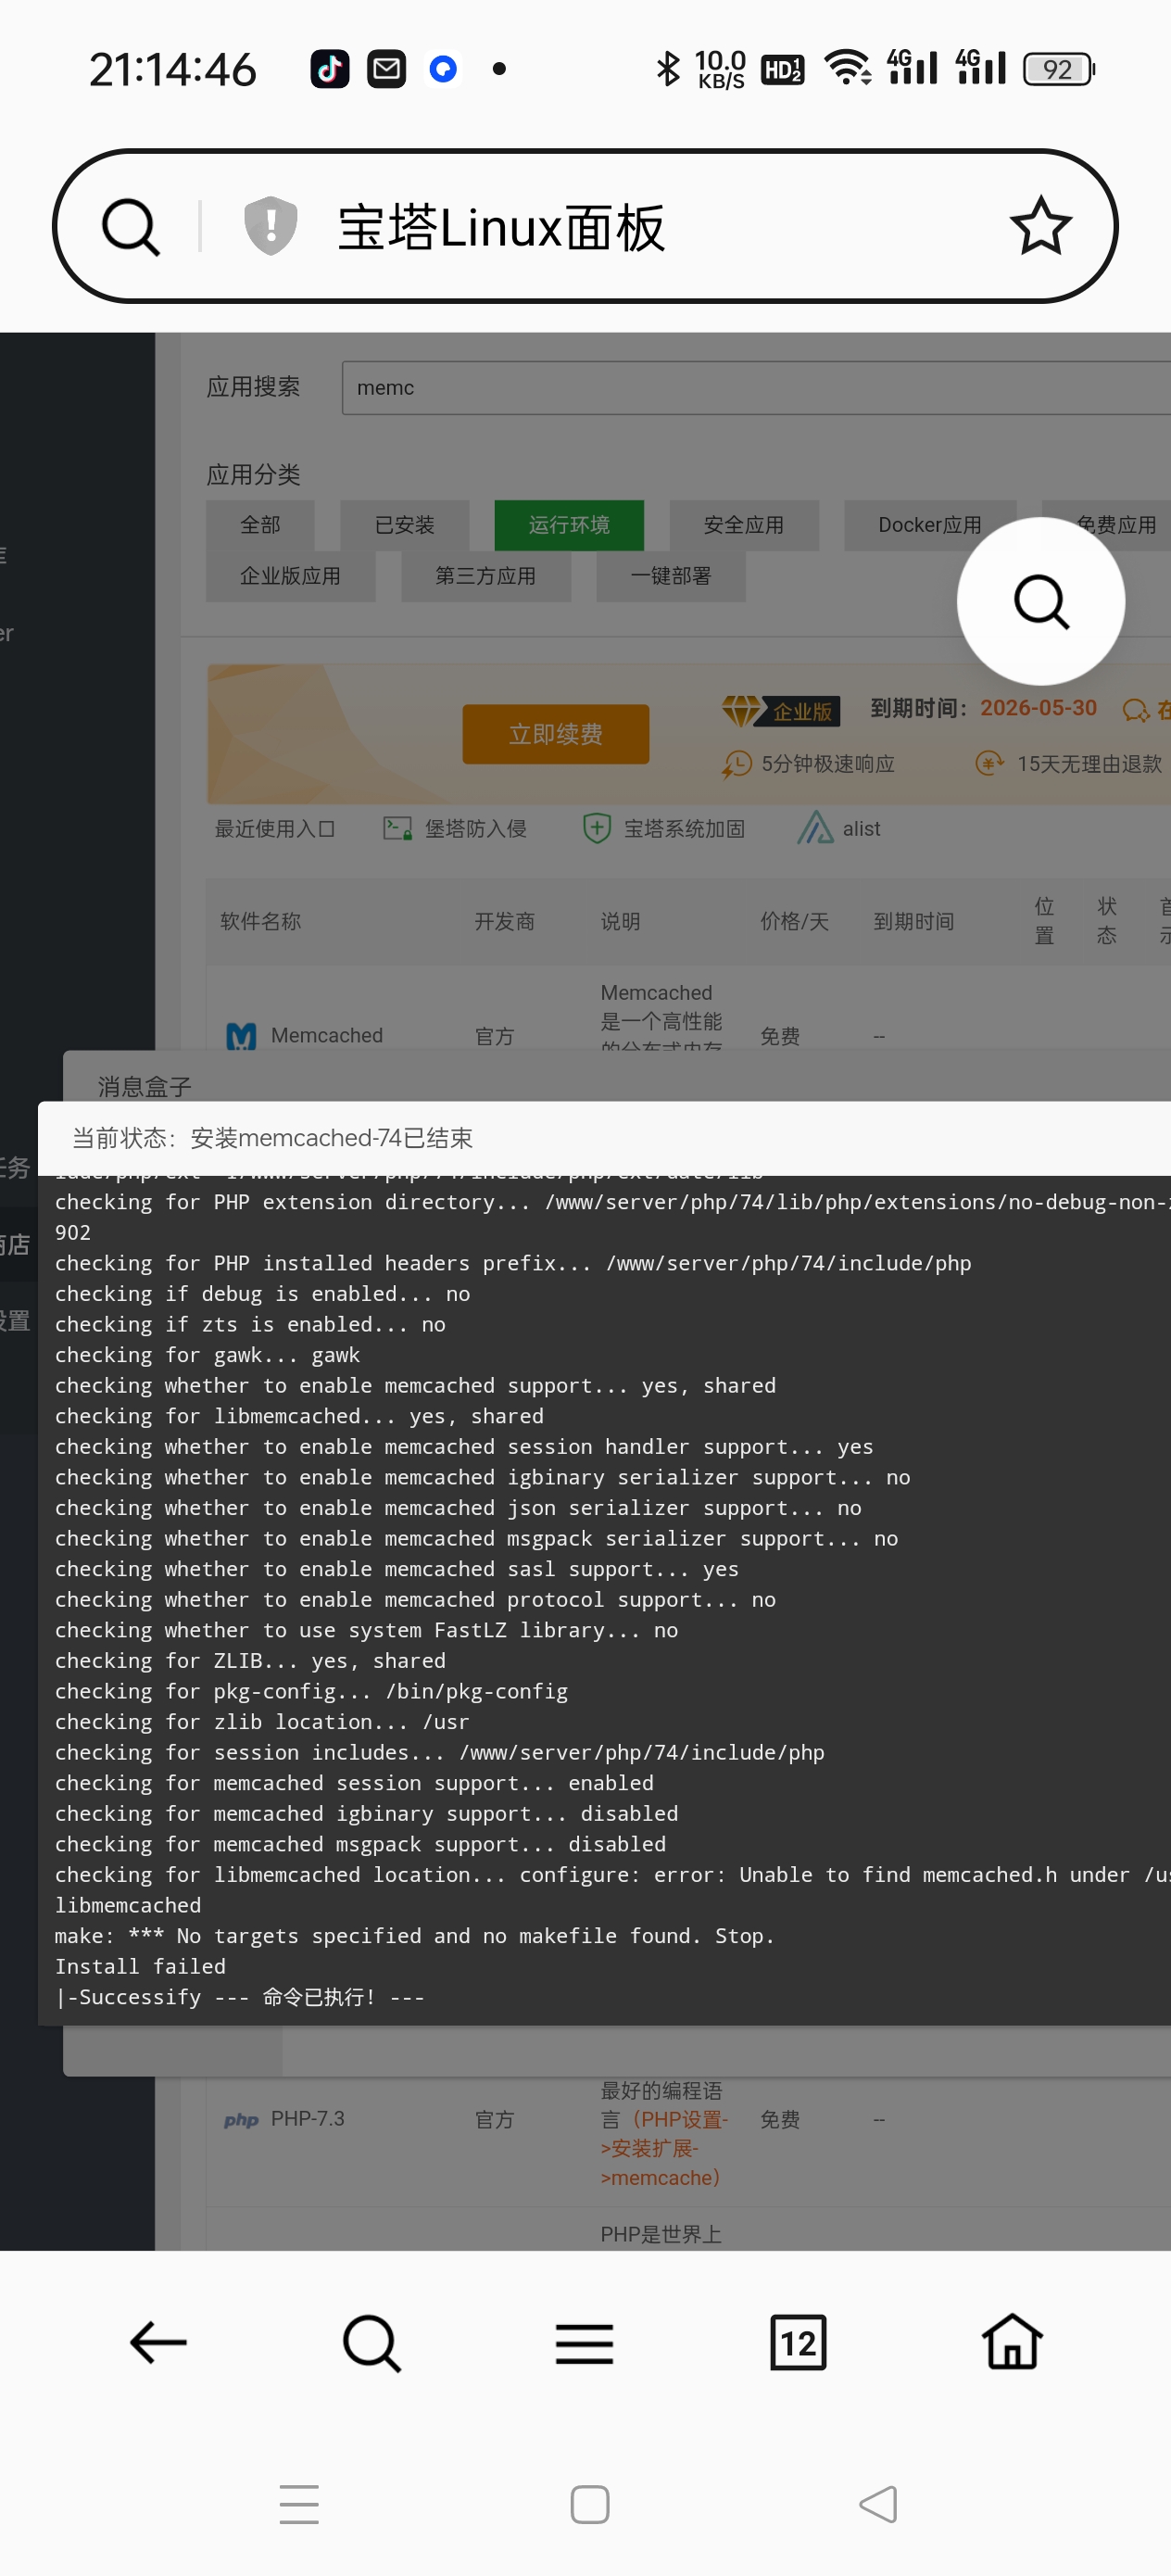Click the 'make: *** No targets specified' line
The height and width of the screenshot is (2576, 1171).
[x=414, y=1936]
